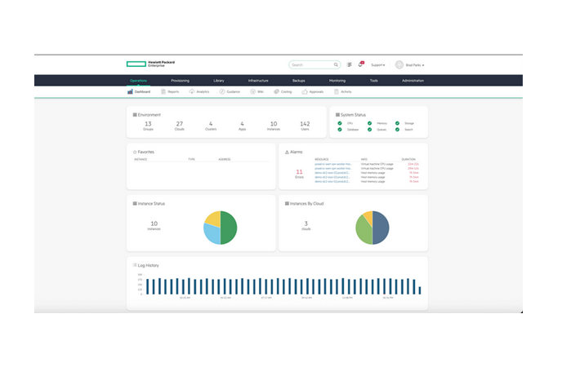Open the notifications bell icon

(361, 64)
